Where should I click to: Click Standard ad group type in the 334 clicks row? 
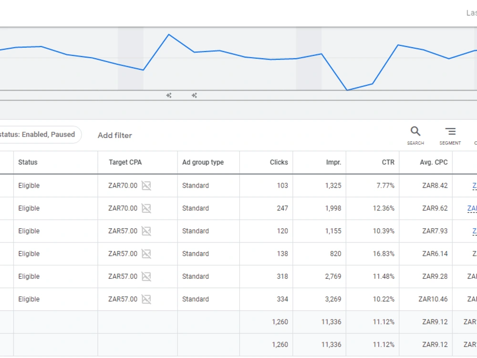coord(195,299)
